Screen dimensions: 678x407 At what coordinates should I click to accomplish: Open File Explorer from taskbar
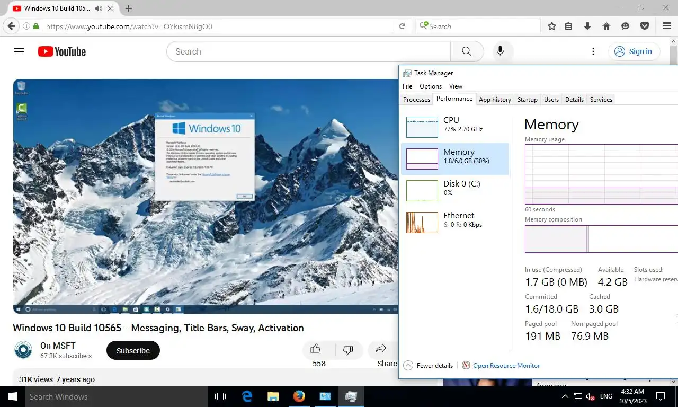(273, 396)
